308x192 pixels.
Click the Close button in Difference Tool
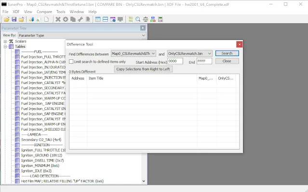227,61
